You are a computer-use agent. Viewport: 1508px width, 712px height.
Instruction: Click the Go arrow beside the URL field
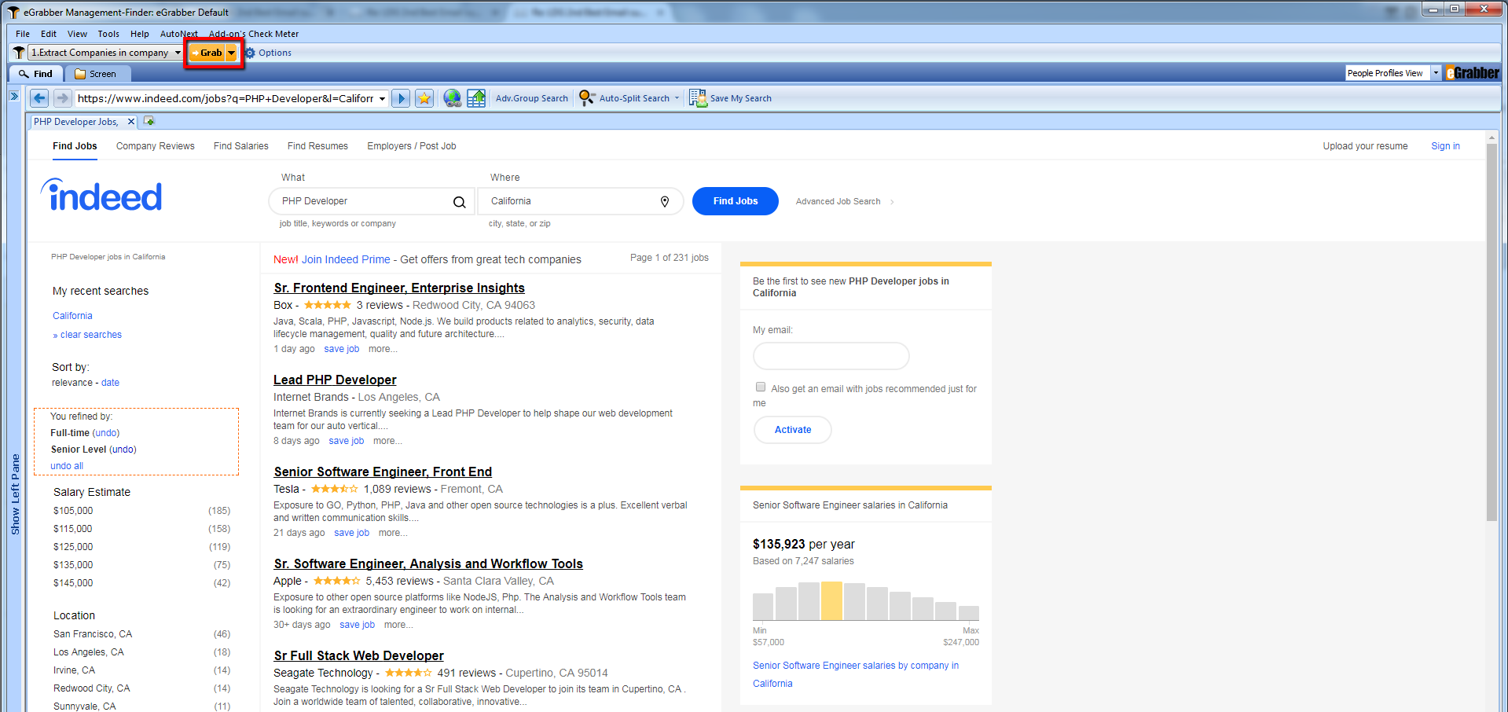coord(401,98)
